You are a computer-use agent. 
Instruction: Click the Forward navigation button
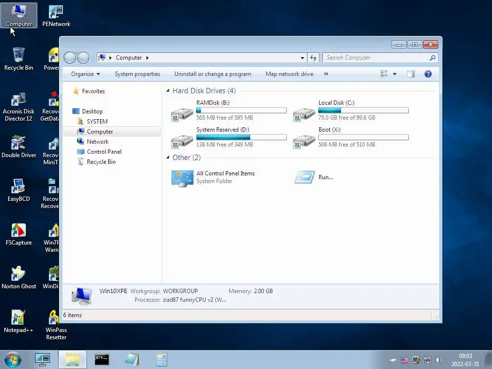click(x=83, y=58)
